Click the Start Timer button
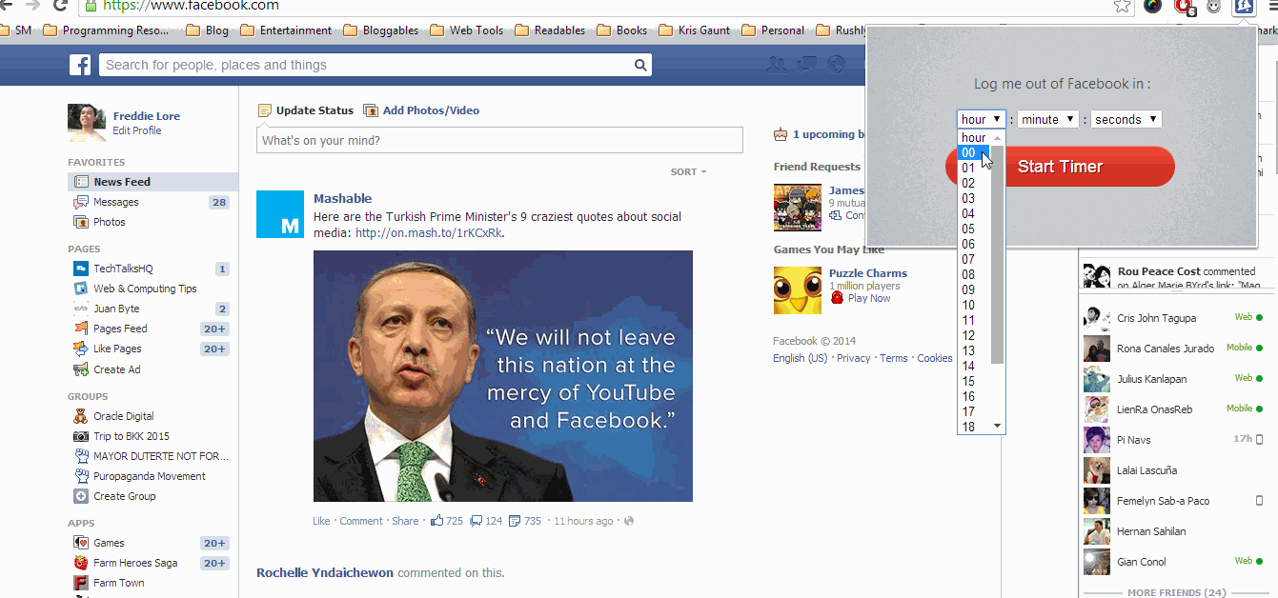Image resolution: width=1278 pixels, height=598 pixels. 1060,167
